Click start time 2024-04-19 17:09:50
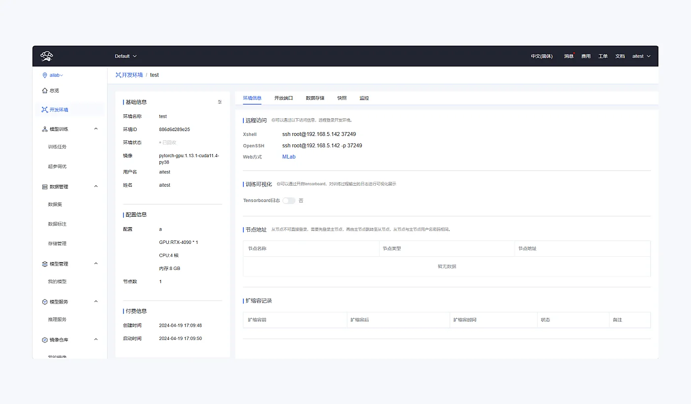691x404 pixels. coord(180,338)
